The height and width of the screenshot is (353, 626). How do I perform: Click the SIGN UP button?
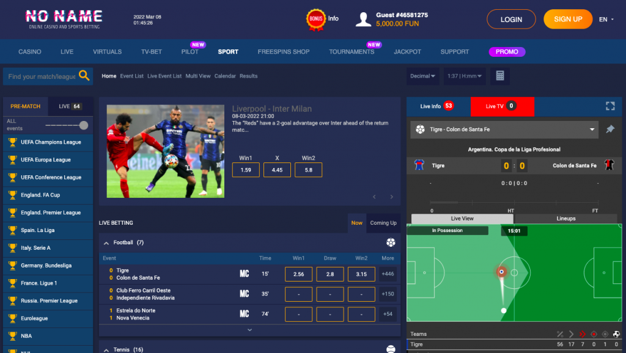[568, 19]
